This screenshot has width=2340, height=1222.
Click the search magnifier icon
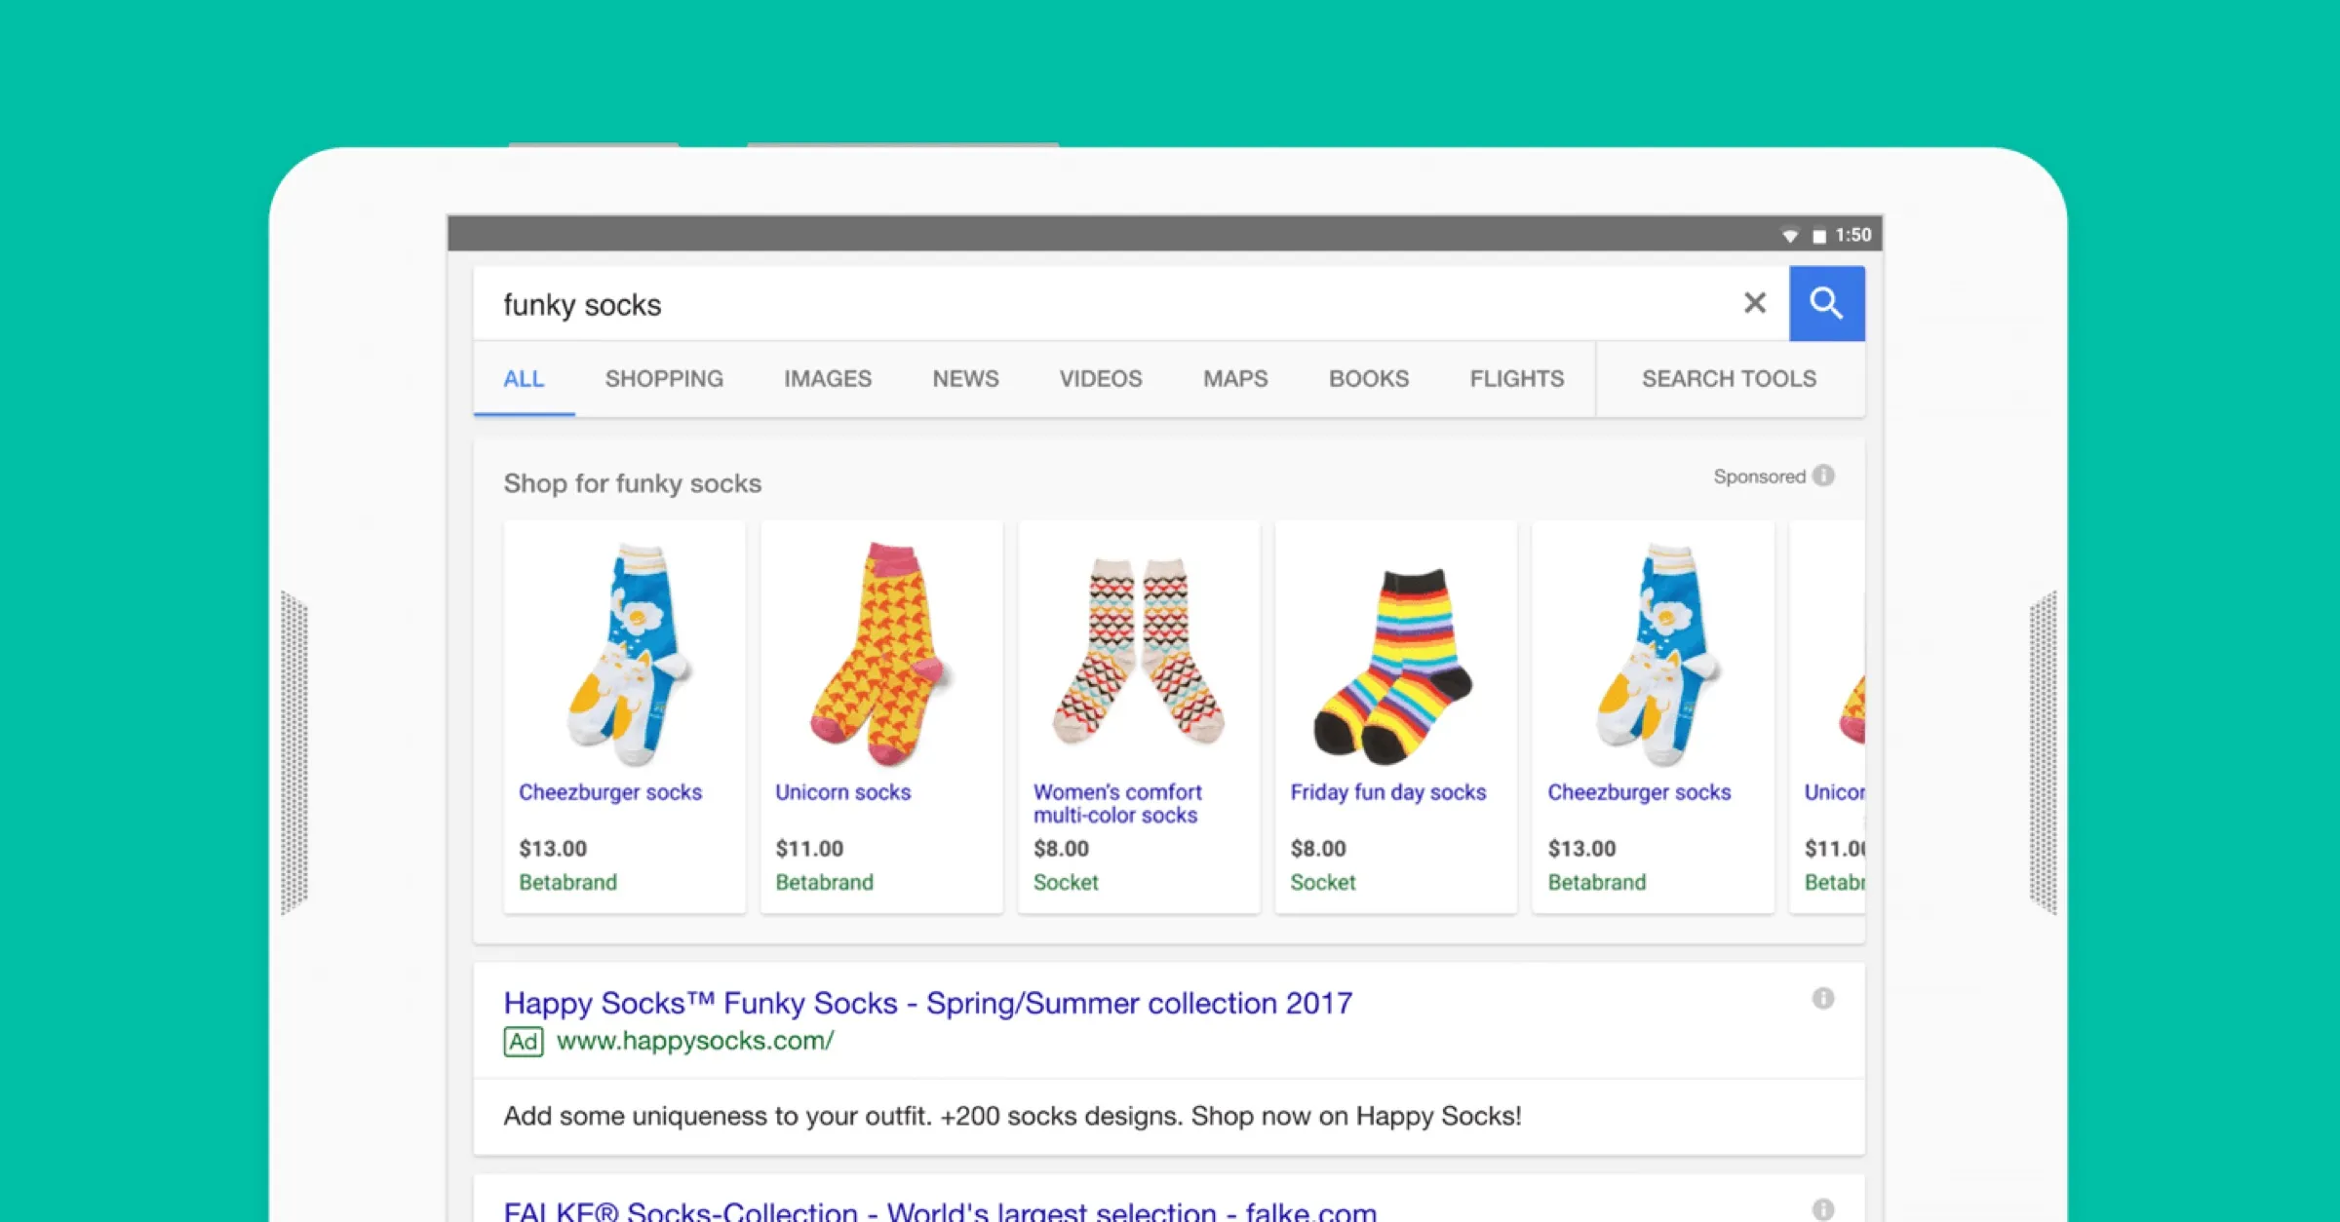point(1826,303)
